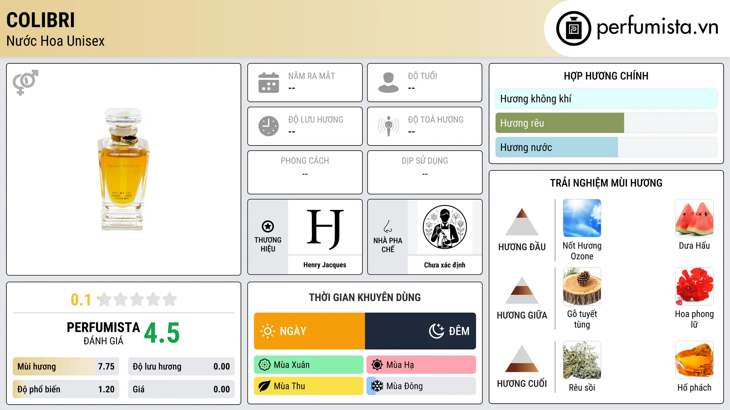
Task: Click the HJ brand logo
Action: coord(325,229)
